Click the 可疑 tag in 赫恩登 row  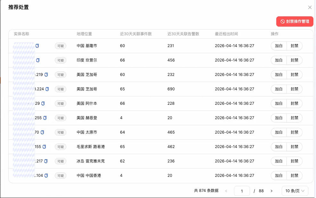point(61,118)
